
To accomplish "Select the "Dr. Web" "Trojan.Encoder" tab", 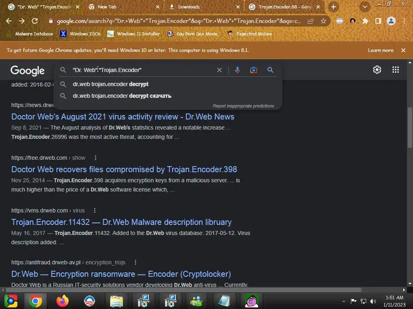I will pyautogui.click(x=44, y=7).
